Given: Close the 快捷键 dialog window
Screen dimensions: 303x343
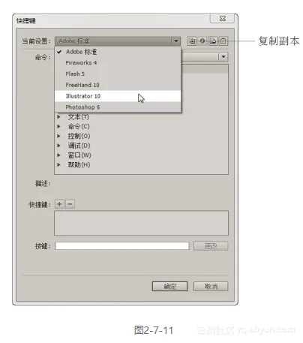Looking at the screenshot, I should pyautogui.click(x=222, y=19).
